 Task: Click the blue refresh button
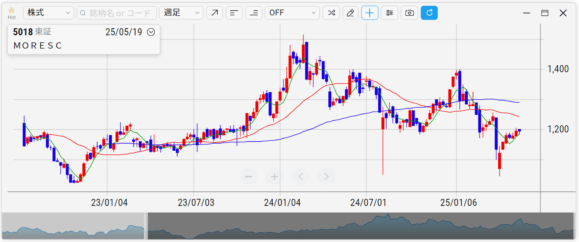coord(429,13)
